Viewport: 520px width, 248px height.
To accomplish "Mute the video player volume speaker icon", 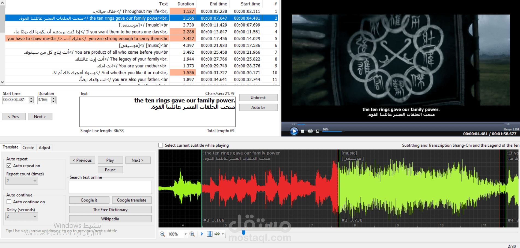I will (x=310, y=131).
